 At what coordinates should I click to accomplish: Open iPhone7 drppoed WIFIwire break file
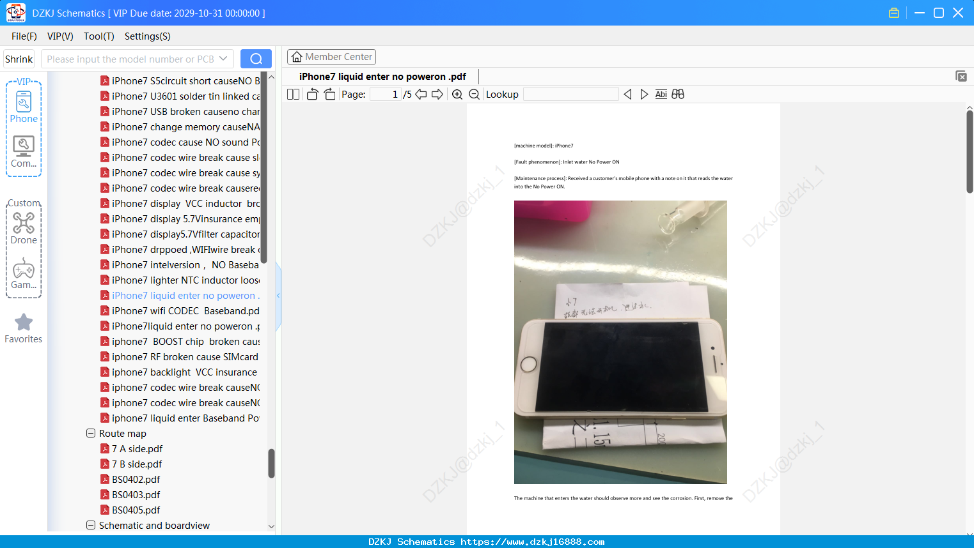coord(180,249)
